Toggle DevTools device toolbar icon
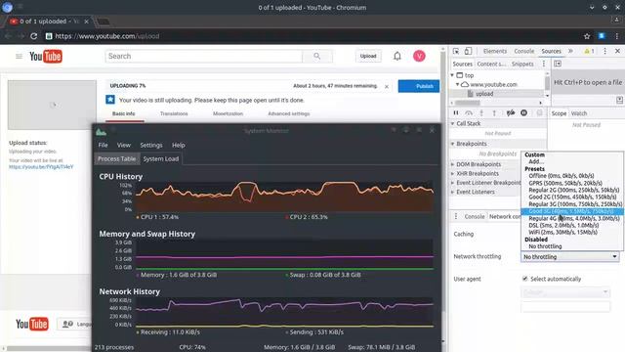 click(468, 51)
